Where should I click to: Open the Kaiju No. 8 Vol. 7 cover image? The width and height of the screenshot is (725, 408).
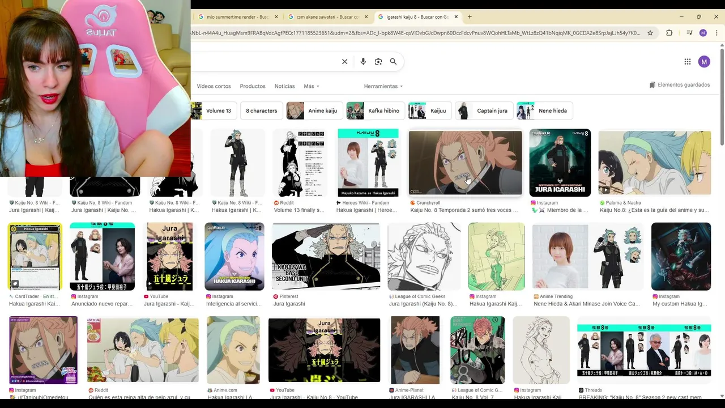(477, 350)
